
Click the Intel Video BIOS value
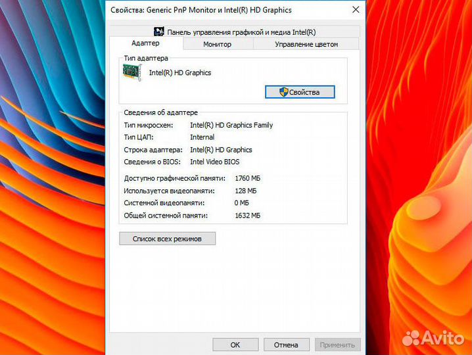click(x=215, y=162)
